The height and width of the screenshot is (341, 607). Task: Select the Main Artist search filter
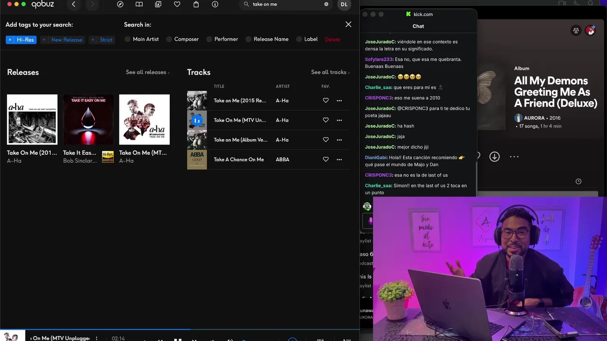tap(142, 39)
